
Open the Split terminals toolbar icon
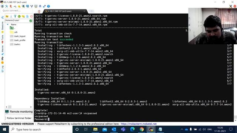tap(27, 6)
